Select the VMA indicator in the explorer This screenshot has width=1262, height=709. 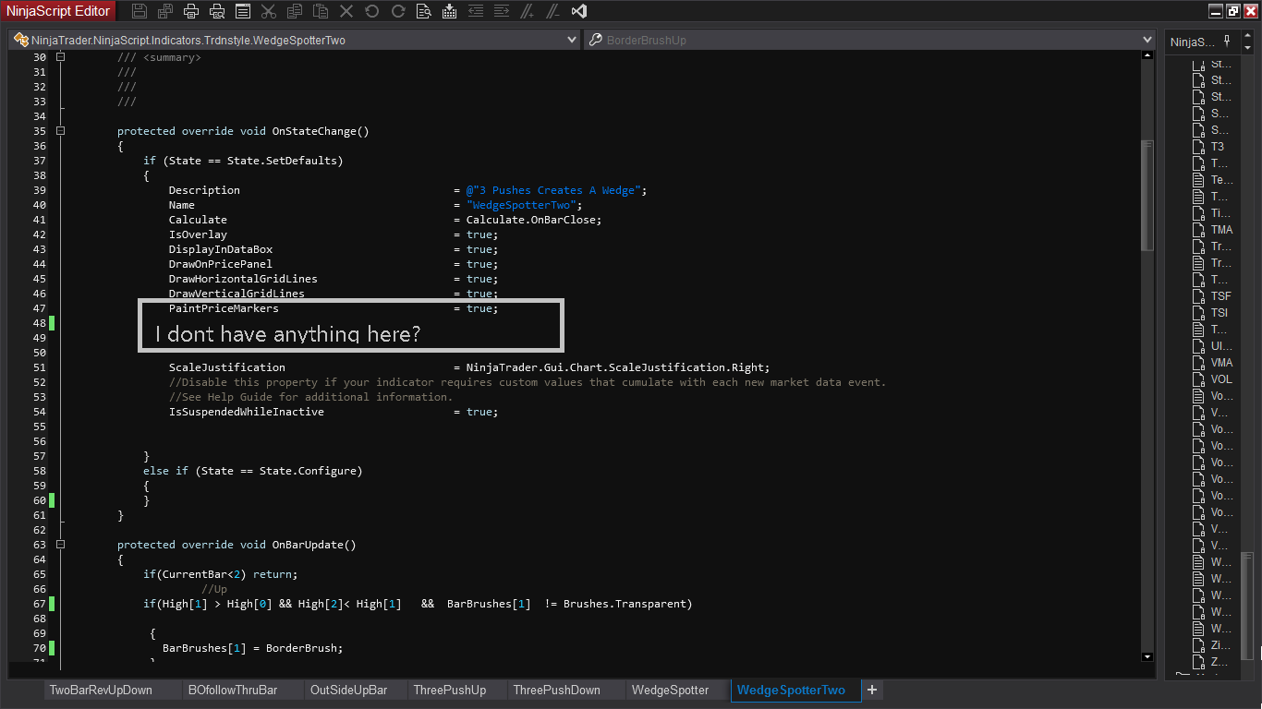pos(1221,363)
